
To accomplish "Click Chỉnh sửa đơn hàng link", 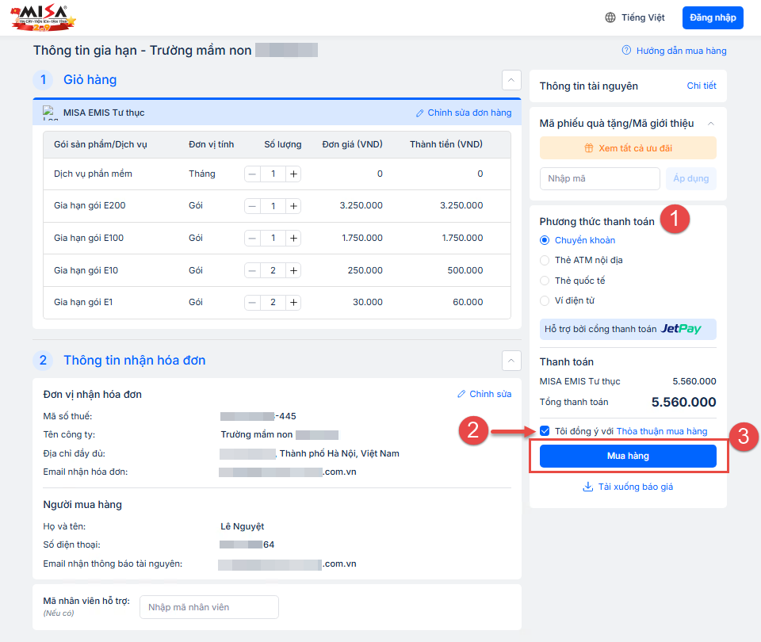I will point(468,113).
